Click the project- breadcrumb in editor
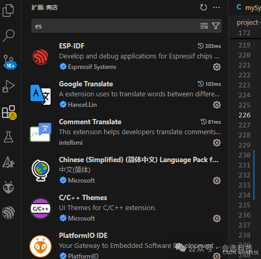Screen dimensions: 261x259 [248, 23]
